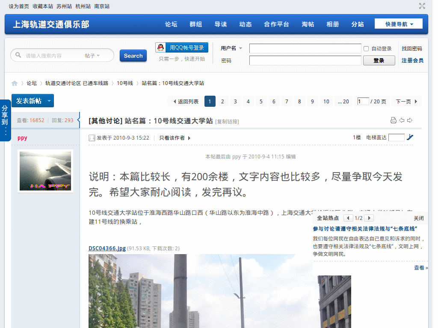Click 设为首页 link
438x328 pixels.
click(x=19, y=6)
